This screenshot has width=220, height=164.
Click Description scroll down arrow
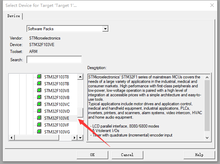point(207,138)
